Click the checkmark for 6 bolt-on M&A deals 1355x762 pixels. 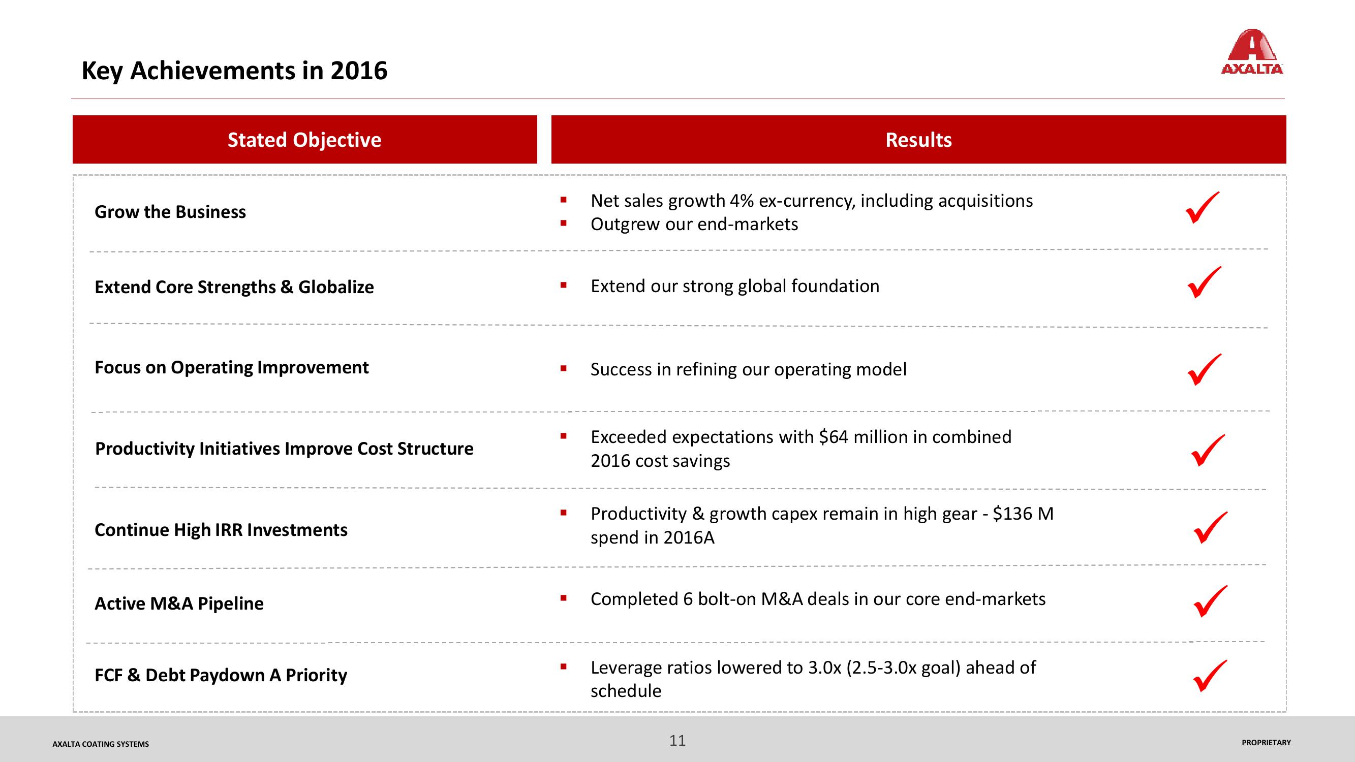[x=1211, y=601]
